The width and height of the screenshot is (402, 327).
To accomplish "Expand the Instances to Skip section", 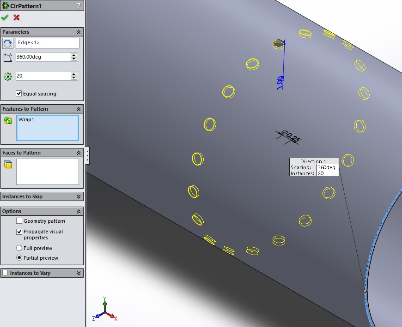I will (x=79, y=196).
